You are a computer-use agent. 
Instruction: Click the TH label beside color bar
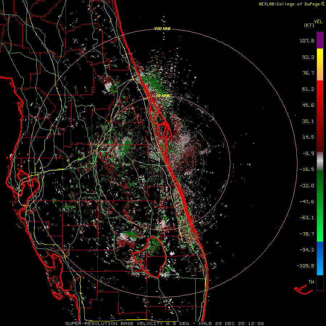[311, 282]
